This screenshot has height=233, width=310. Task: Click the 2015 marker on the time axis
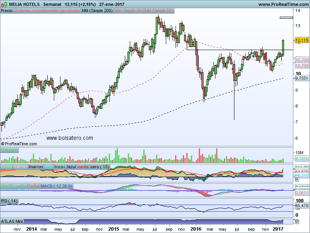tap(114, 230)
